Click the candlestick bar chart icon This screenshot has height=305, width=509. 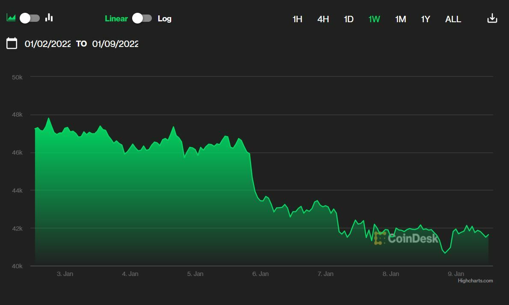click(49, 18)
